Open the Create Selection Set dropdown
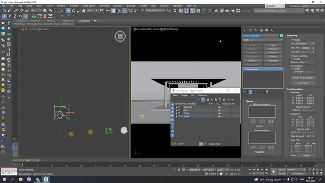Viewport: 325px width, 183px height. pyautogui.click(x=155, y=10)
